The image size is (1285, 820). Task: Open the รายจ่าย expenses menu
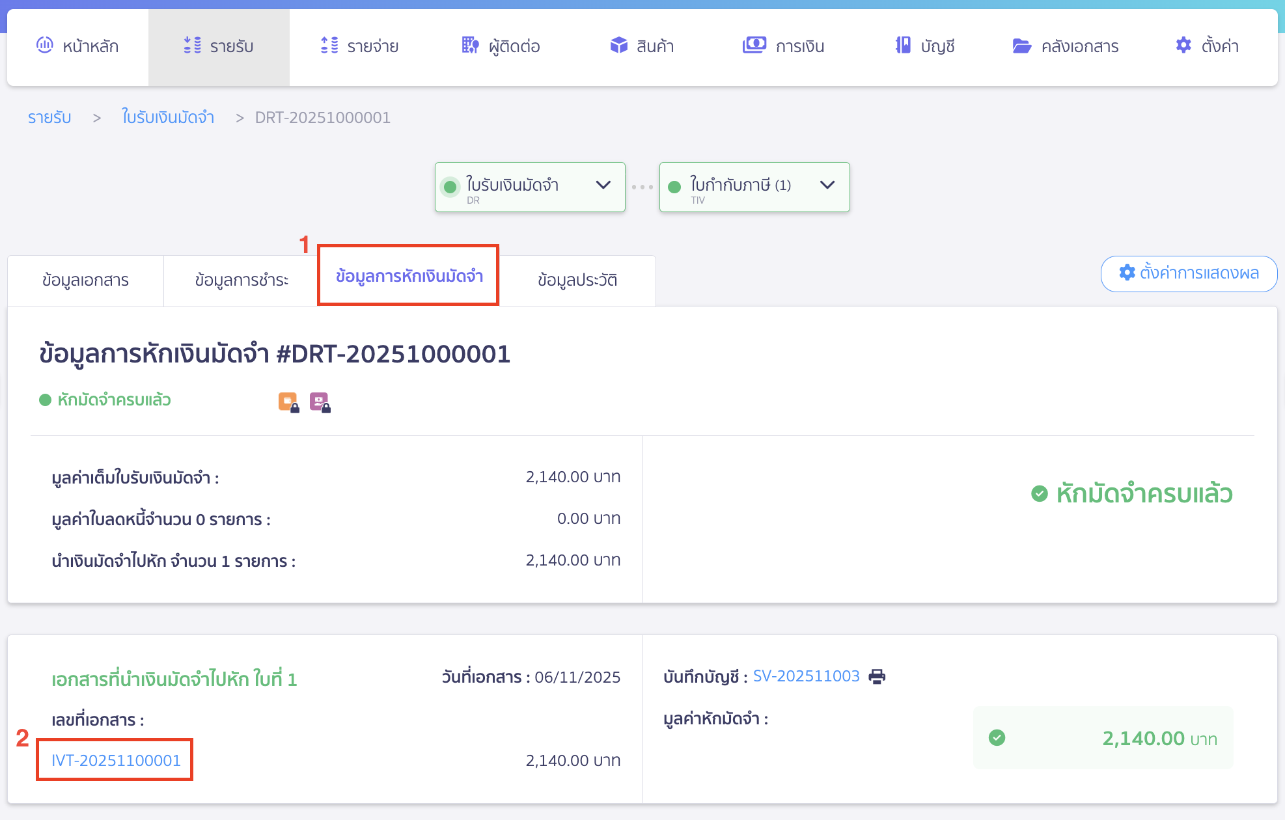pyautogui.click(x=359, y=46)
